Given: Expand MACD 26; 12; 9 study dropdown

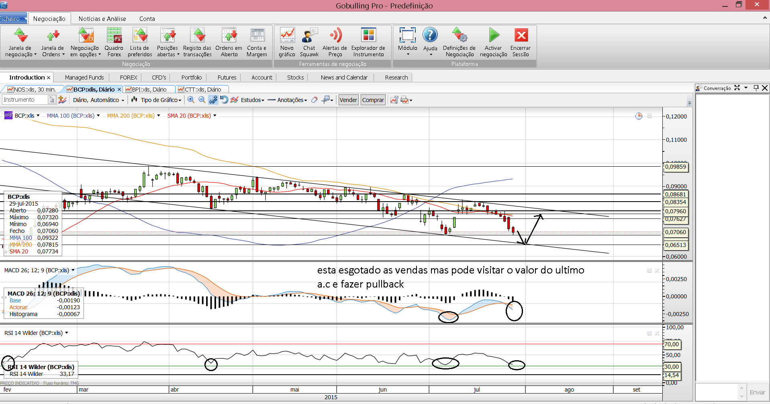Looking at the screenshot, I should click(x=73, y=270).
